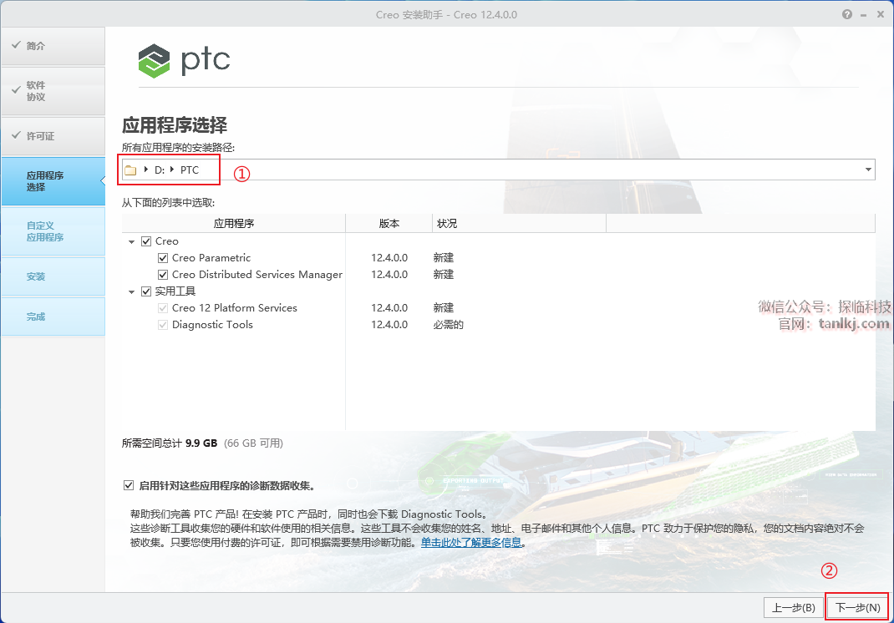Click 新建 status of Creo Parametric
Viewport: 894px width, 623px height.
(x=443, y=258)
